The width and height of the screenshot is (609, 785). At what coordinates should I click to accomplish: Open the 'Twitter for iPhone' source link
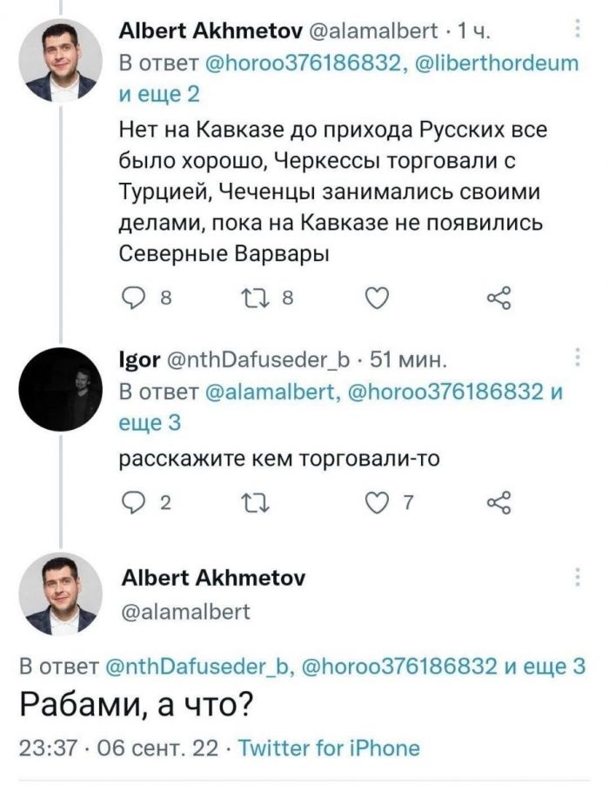pos(329,748)
